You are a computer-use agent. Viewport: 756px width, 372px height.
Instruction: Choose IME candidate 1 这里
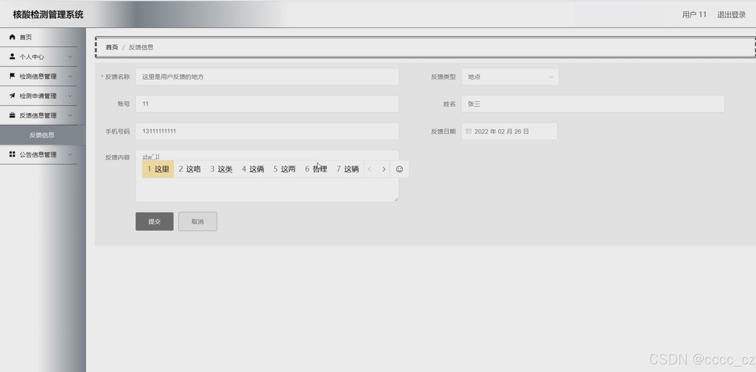point(158,169)
